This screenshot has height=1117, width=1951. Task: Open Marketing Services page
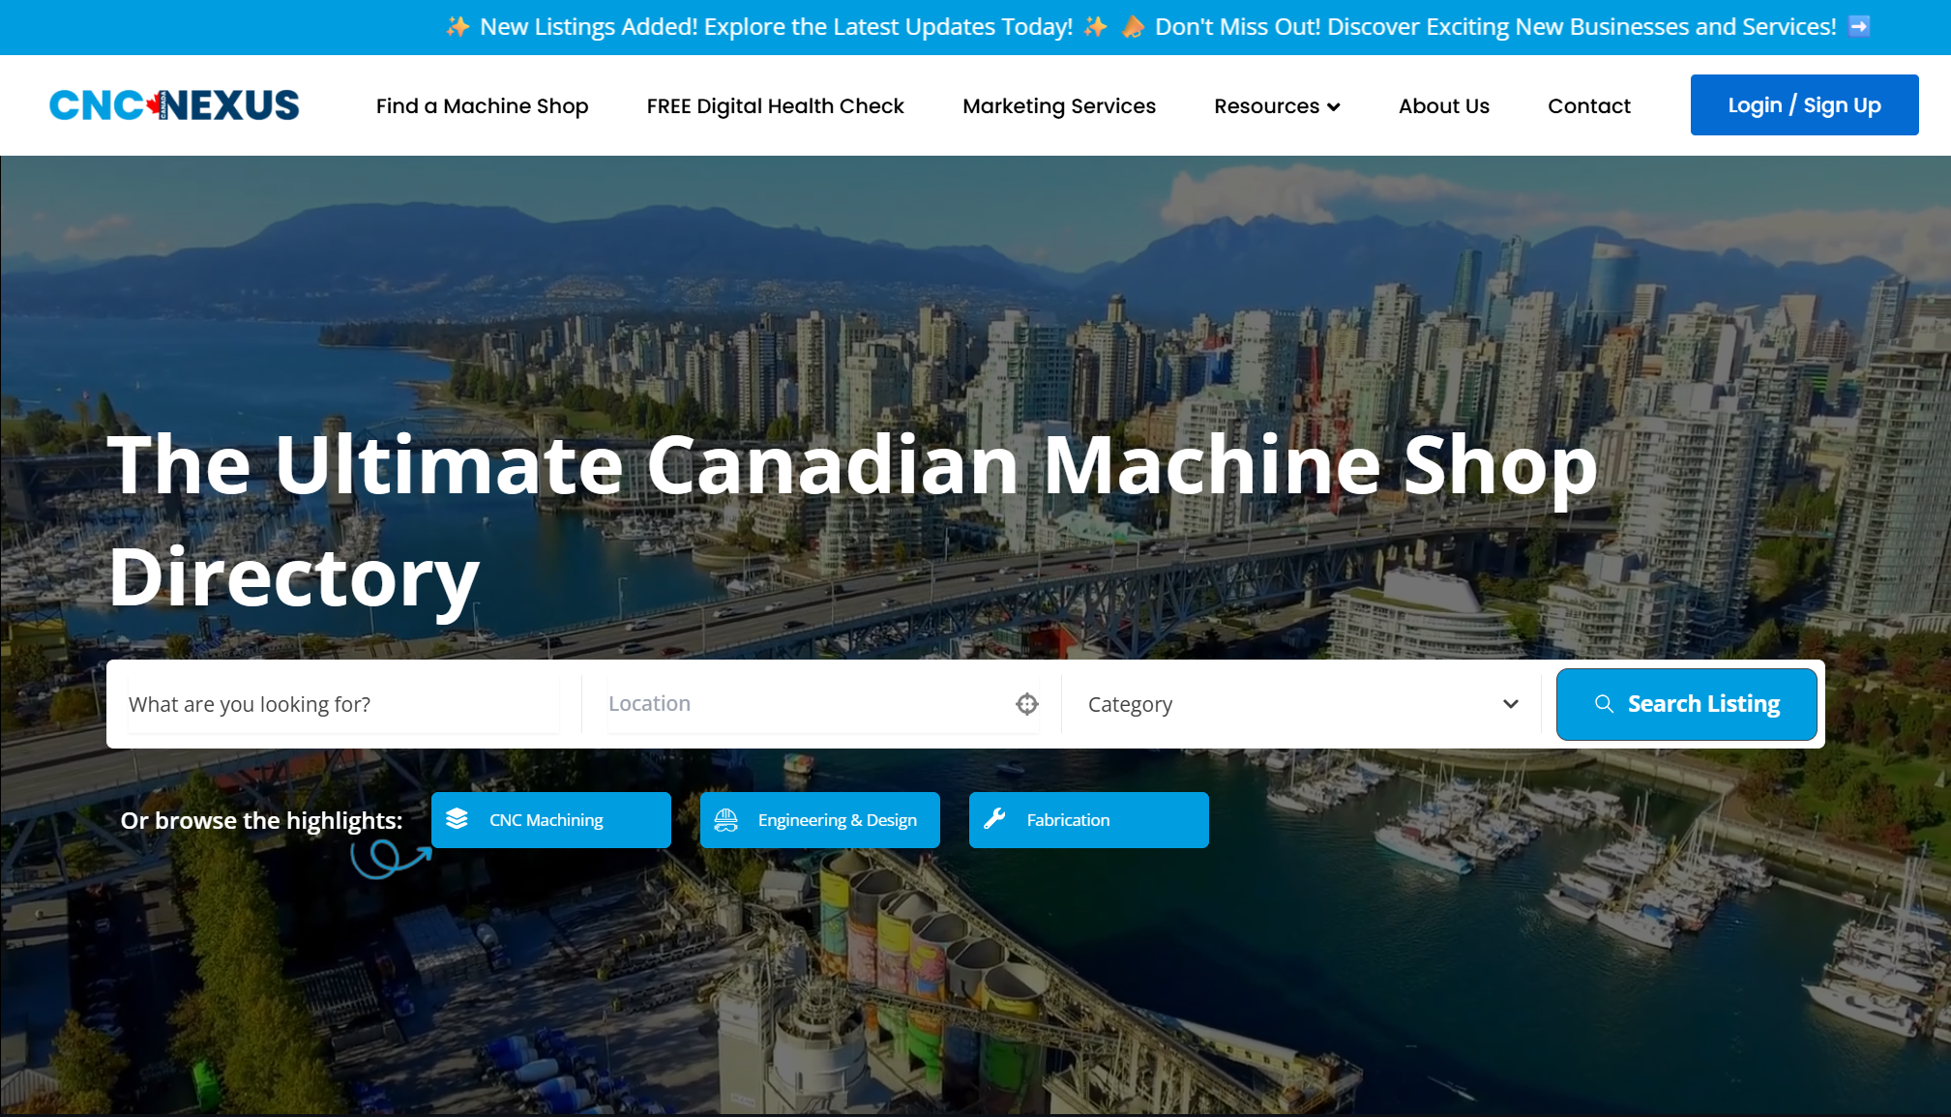click(x=1058, y=106)
